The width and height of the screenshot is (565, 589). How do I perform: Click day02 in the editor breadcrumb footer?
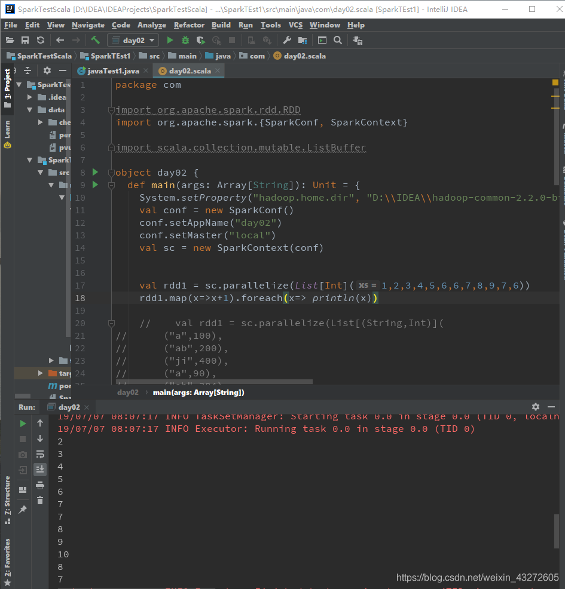click(128, 392)
